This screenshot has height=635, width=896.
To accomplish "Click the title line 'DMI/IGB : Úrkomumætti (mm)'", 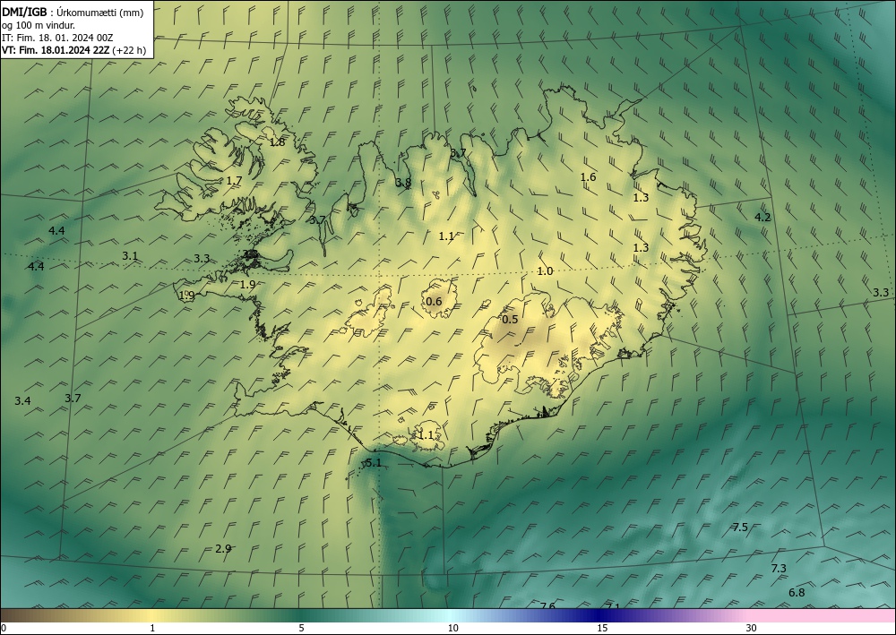I will coord(73,13).
